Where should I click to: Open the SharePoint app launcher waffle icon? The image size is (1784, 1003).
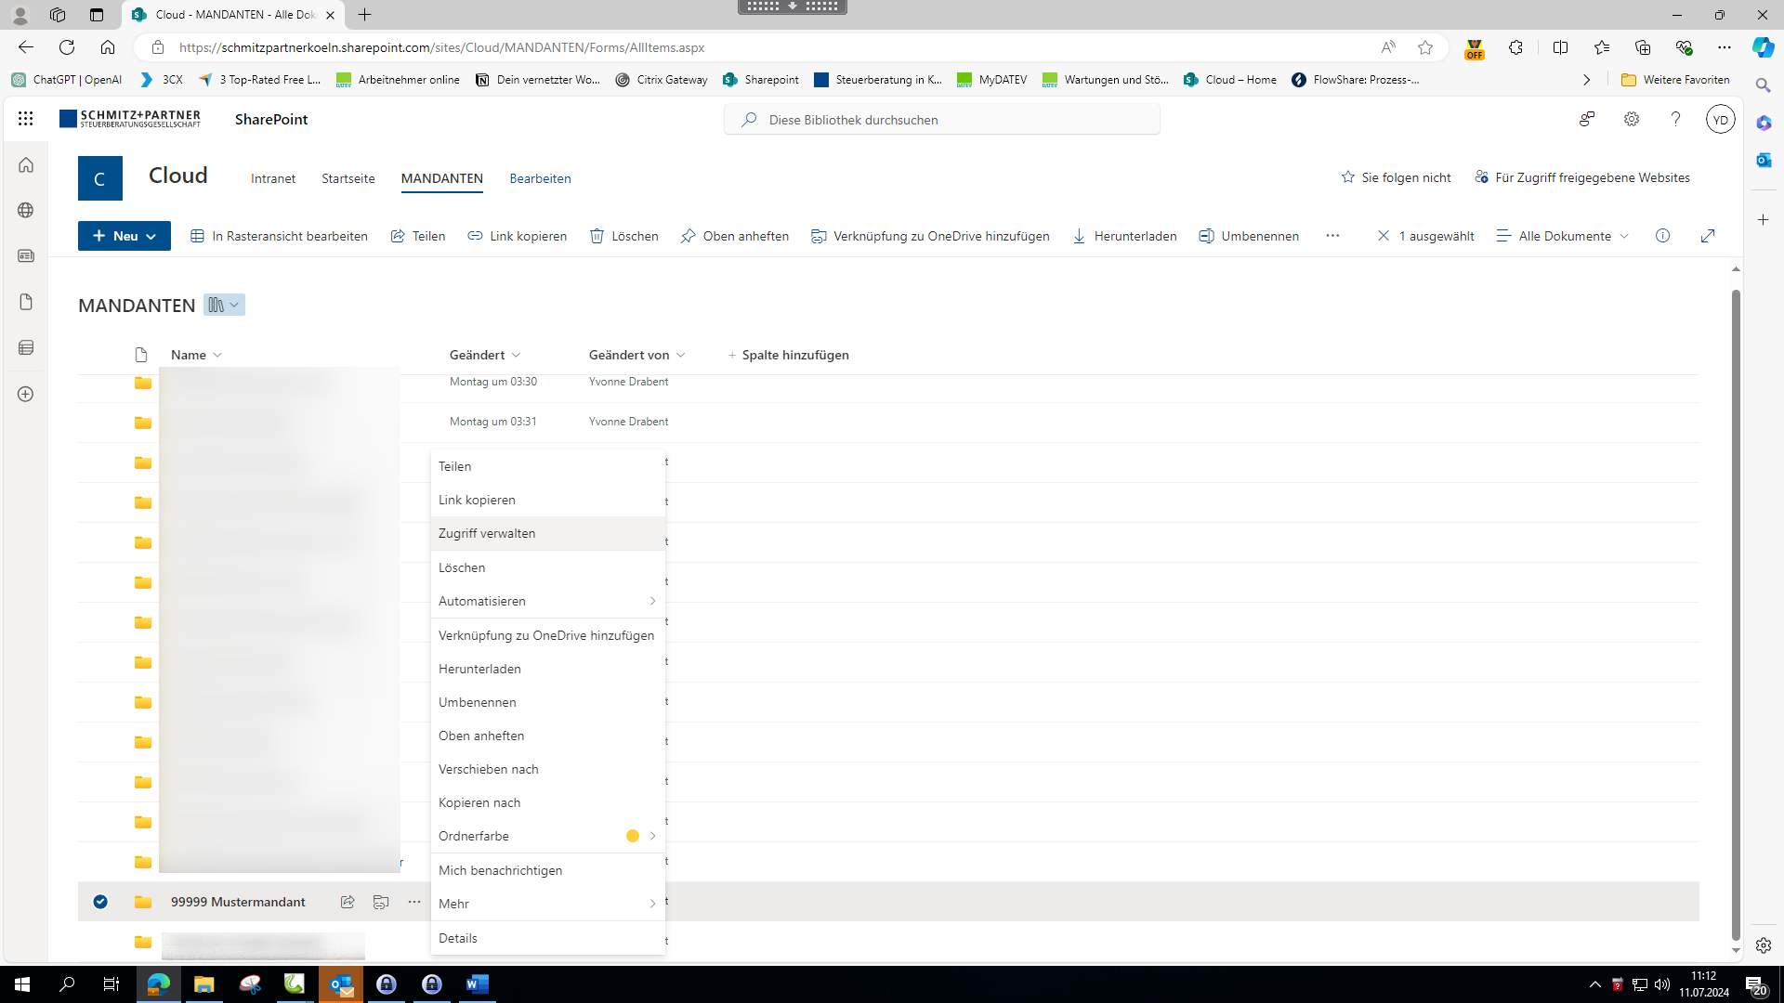pos(26,119)
